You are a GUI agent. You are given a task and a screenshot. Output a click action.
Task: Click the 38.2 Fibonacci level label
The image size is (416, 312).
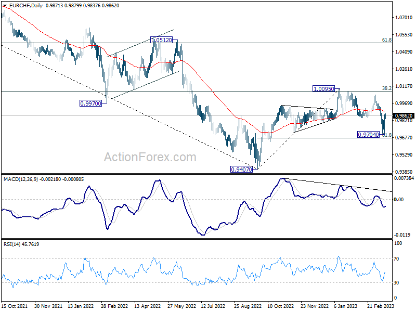pyautogui.click(x=386, y=88)
